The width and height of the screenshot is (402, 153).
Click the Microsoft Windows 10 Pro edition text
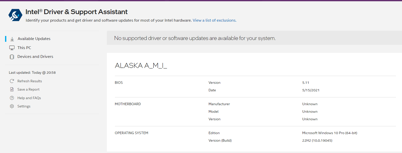[330, 133]
